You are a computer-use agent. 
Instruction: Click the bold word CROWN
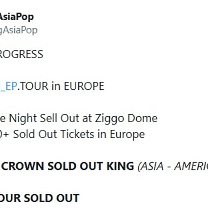(x=22, y=166)
